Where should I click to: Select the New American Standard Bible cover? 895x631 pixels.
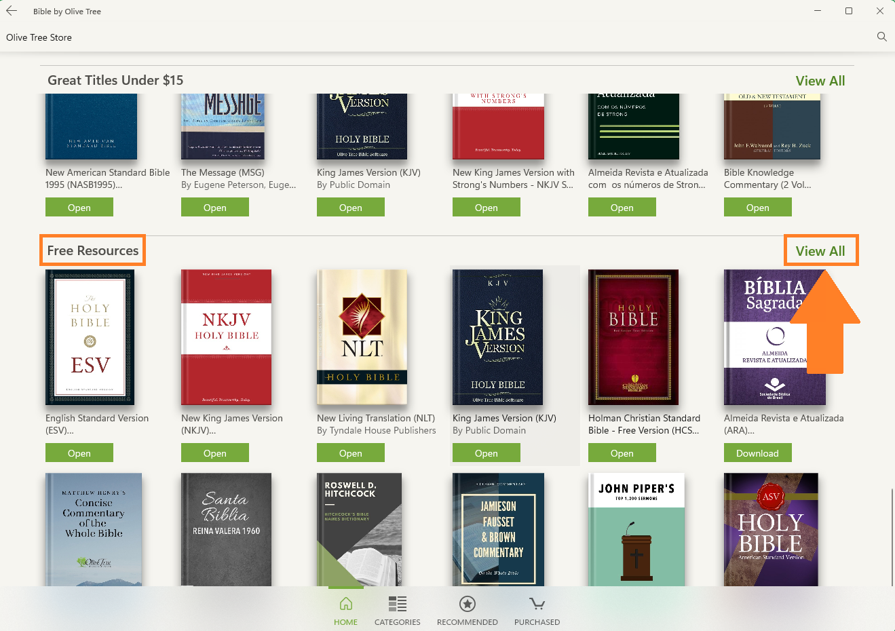click(x=92, y=127)
